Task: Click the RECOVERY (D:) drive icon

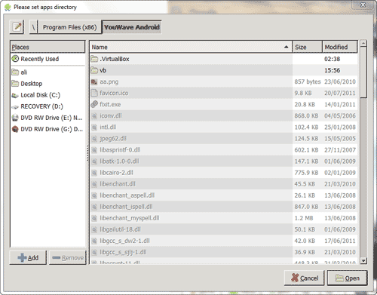Action: point(15,107)
